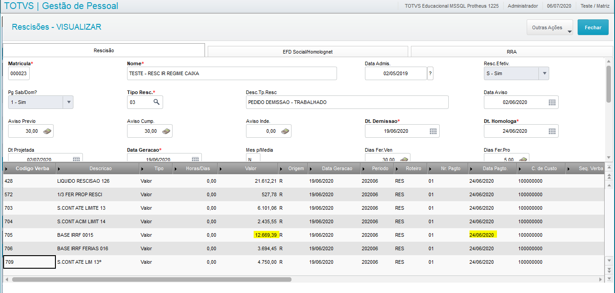Click the Matricula input field
Viewport: 615px width, 293px height.
[19, 73]
